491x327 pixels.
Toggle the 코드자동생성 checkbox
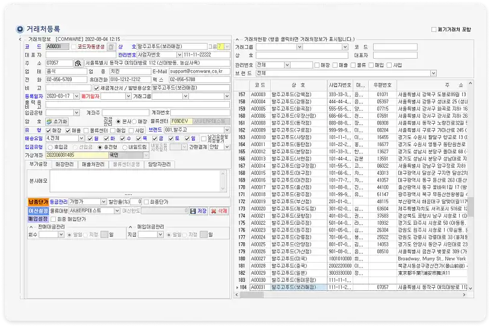(73, 47)
